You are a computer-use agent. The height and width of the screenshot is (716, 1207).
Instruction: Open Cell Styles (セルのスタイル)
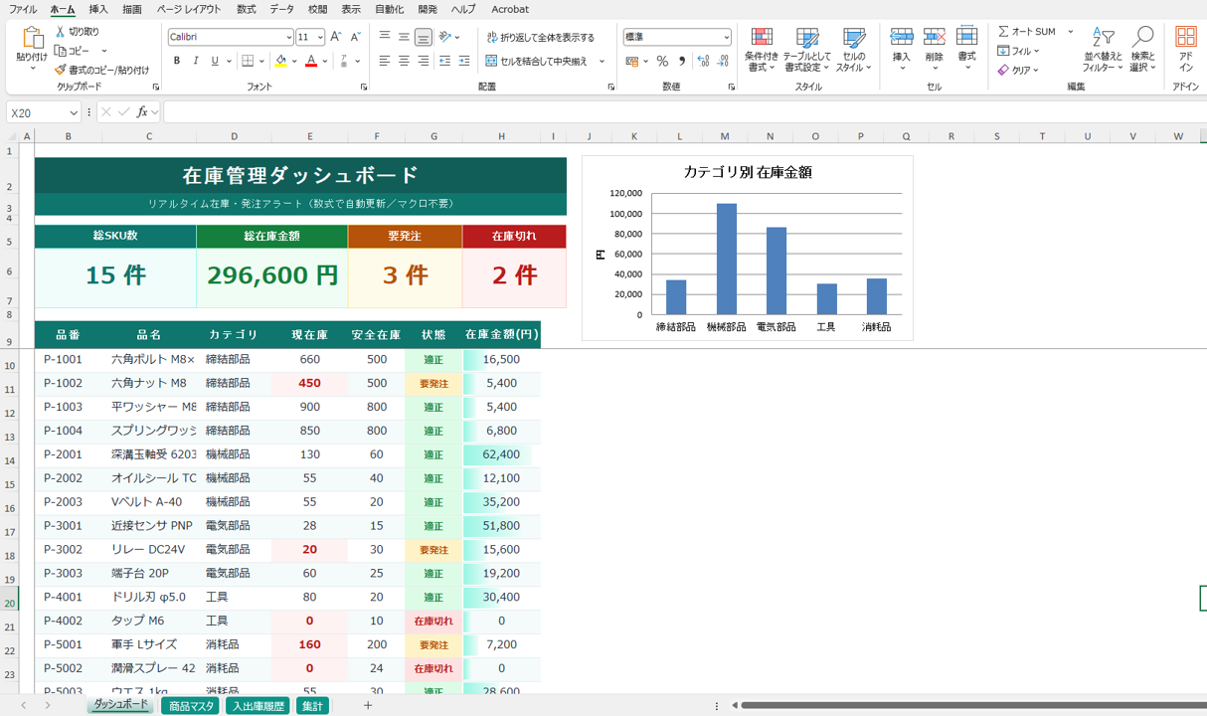coord(853,50)
